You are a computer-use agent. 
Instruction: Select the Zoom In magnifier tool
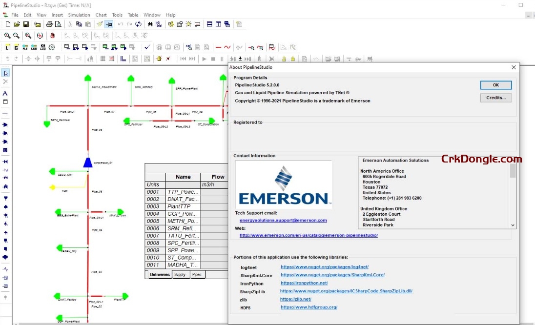pyautogui.click(x=8, y=35)
